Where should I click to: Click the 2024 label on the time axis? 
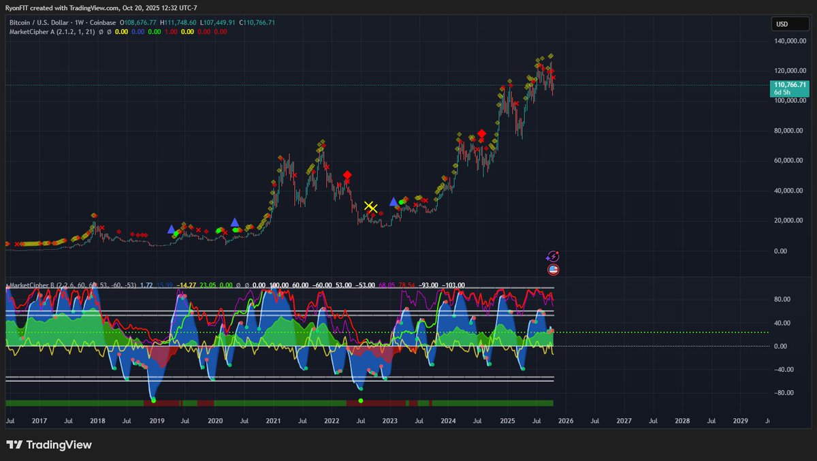448,422
